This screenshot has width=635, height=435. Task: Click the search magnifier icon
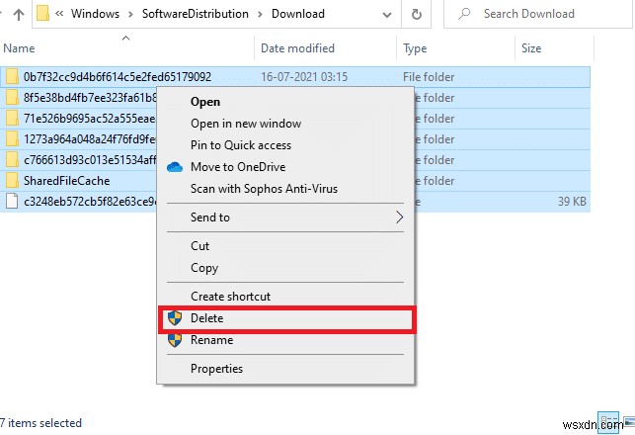click(x=464, y=15)
